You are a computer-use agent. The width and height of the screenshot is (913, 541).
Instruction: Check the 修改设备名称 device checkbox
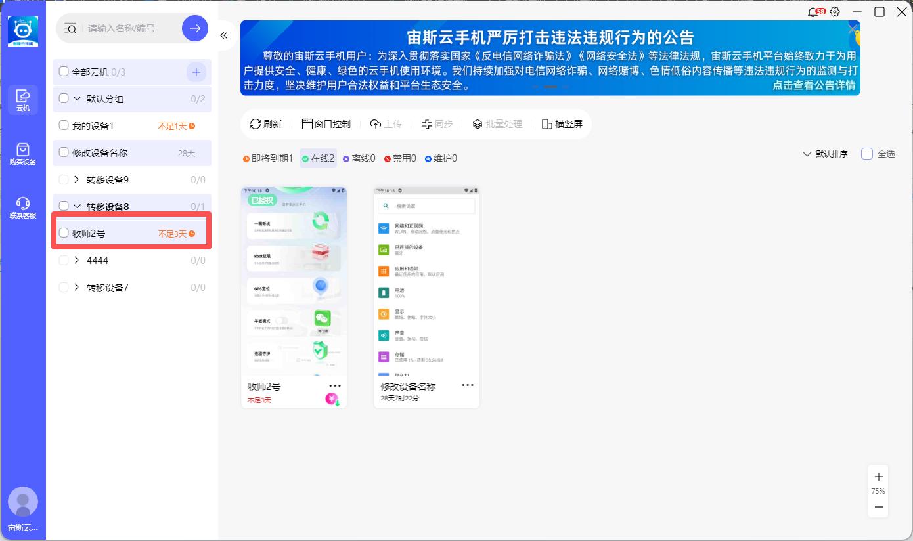point(64,152)
